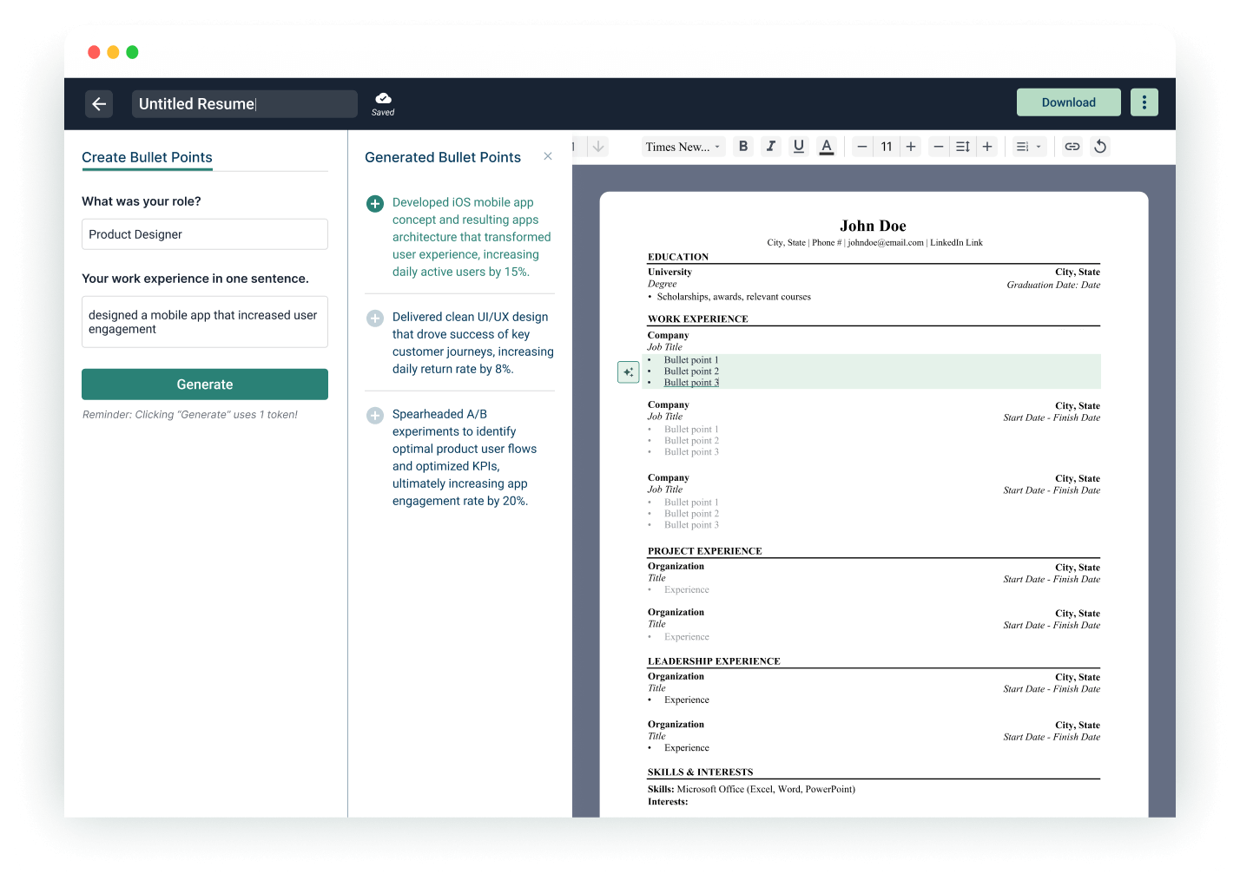Toggle bold formatting in the toolbar
The width and height of the screenshot is (1240, 874).
[743, 146]
